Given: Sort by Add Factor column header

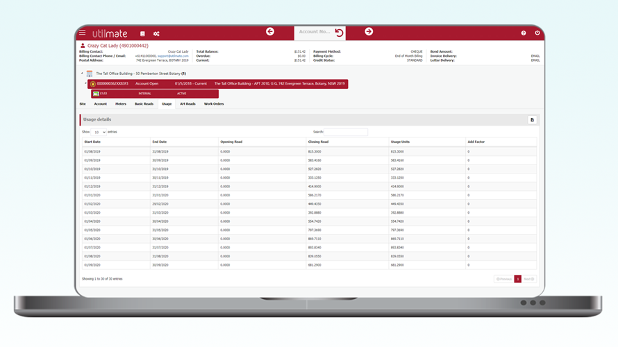Looking at the screenshot, I should [x=501, y=142].
